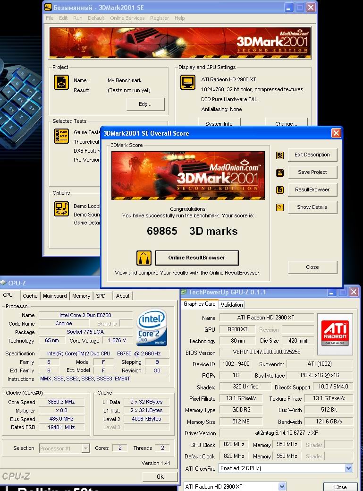Switch to the Memory tab in CPU-Z
This screenshot has height=491, width=363.
pos(81,296)
